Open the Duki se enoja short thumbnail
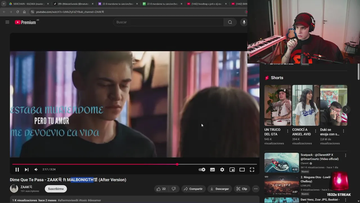This screenshot has width=360, height=203. click(x=334, y=105)
